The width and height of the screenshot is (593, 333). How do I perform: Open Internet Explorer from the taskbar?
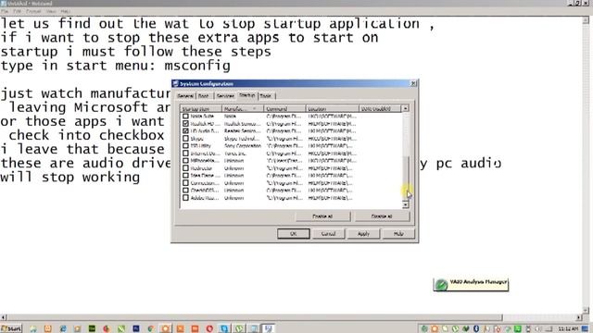tap(62, 329)
